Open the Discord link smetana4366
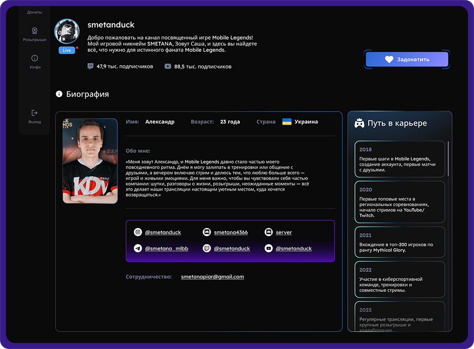This screenshot has width=474, height=349. click(x=231, y=232)
